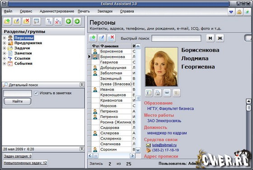Open the luda@sibmail.ru email link
This screenshot has height=170, width=253.
(164, 145)
